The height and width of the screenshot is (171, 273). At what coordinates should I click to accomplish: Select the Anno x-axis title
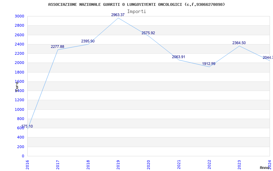click(265, 168)
